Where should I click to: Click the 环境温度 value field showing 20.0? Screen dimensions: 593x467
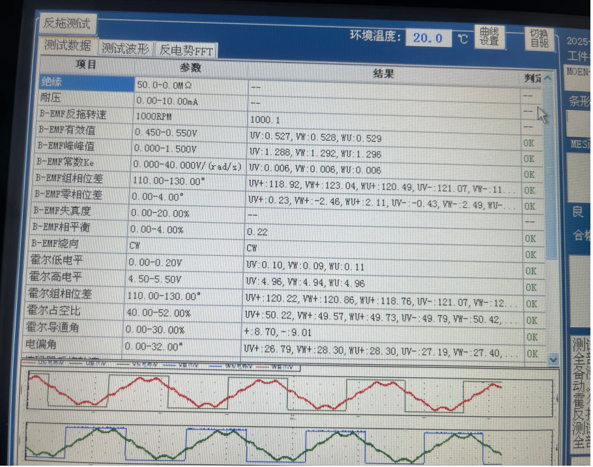(428, 38)
